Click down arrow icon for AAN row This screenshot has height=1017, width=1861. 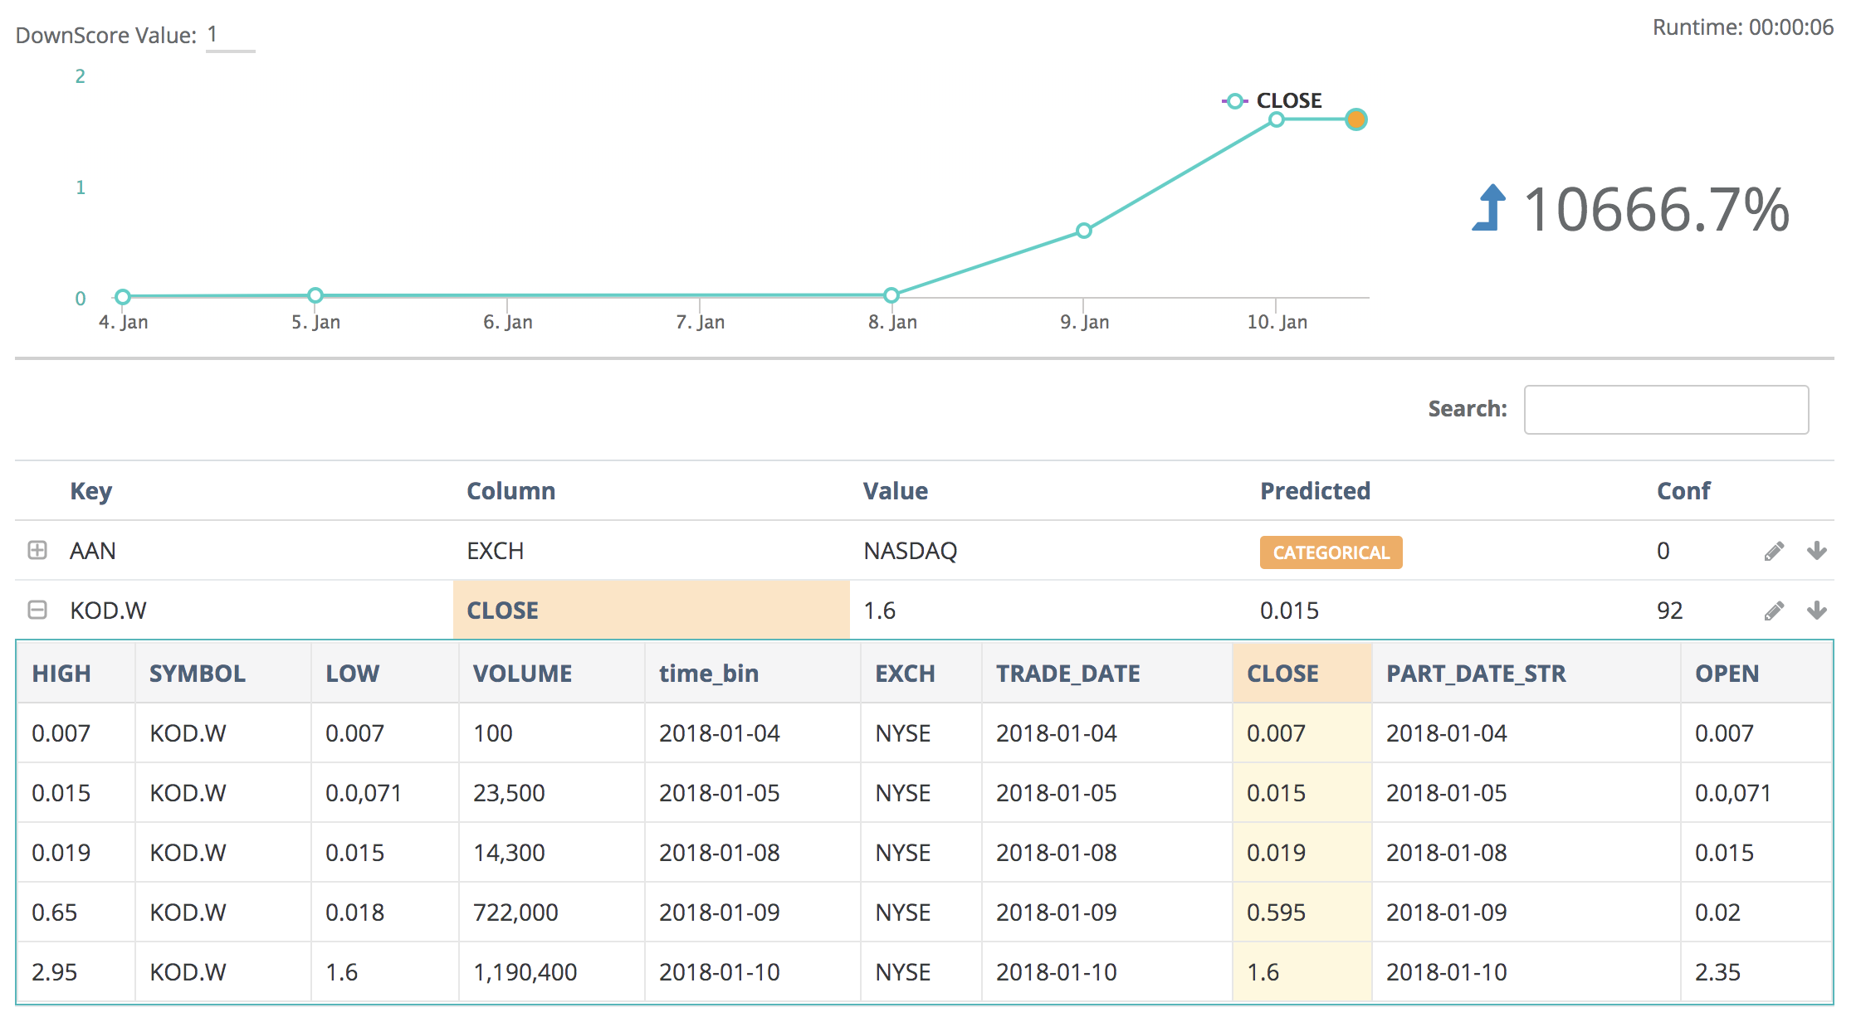[x=1816, y=551]
